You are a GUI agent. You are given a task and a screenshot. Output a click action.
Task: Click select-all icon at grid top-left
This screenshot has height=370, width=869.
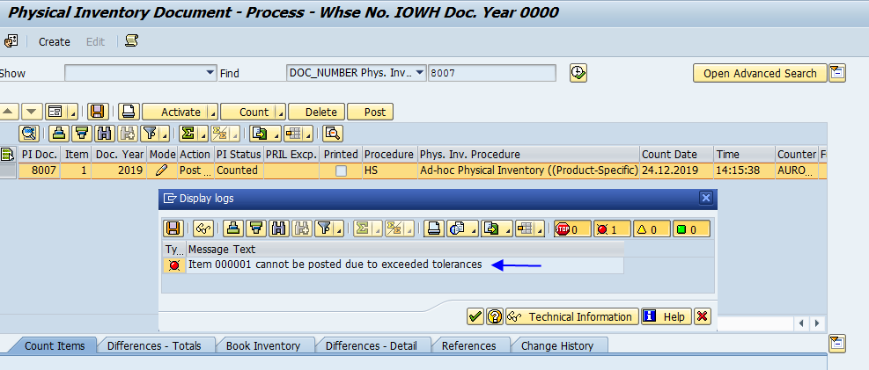coord(7,154)
